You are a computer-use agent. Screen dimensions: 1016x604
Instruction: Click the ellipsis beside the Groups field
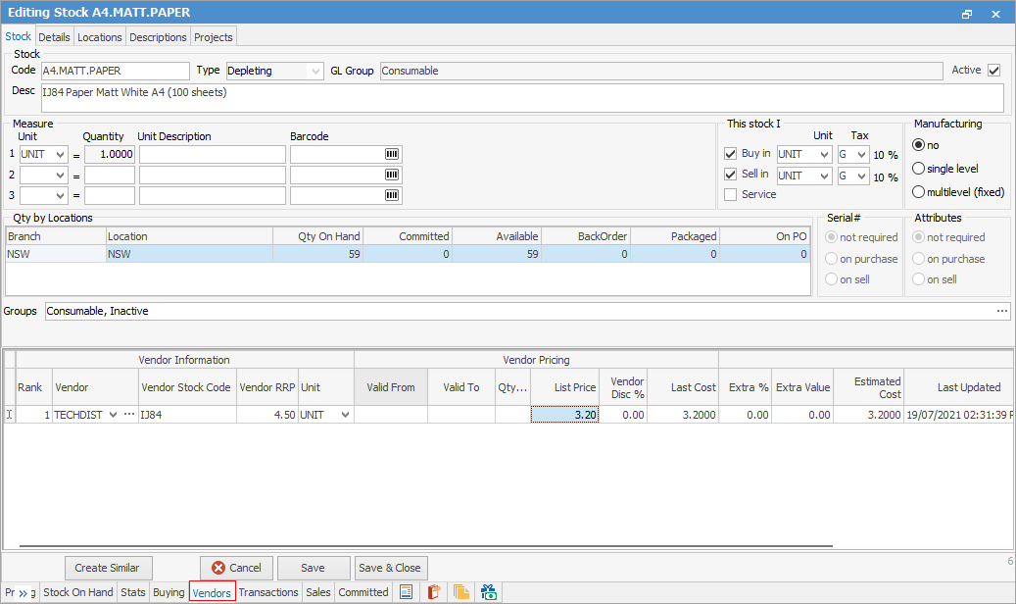(1001, 310)
